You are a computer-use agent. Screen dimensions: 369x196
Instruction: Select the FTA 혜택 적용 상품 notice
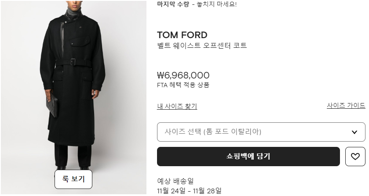point(183,85)
